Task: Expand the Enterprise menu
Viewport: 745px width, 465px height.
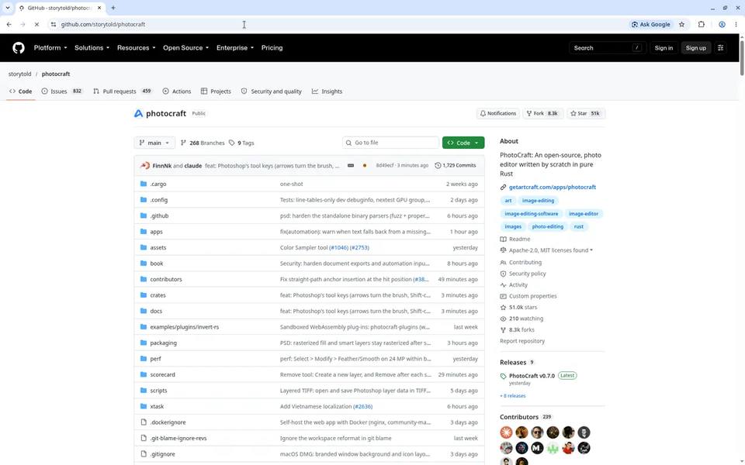Action: click(x=235, y=47)
